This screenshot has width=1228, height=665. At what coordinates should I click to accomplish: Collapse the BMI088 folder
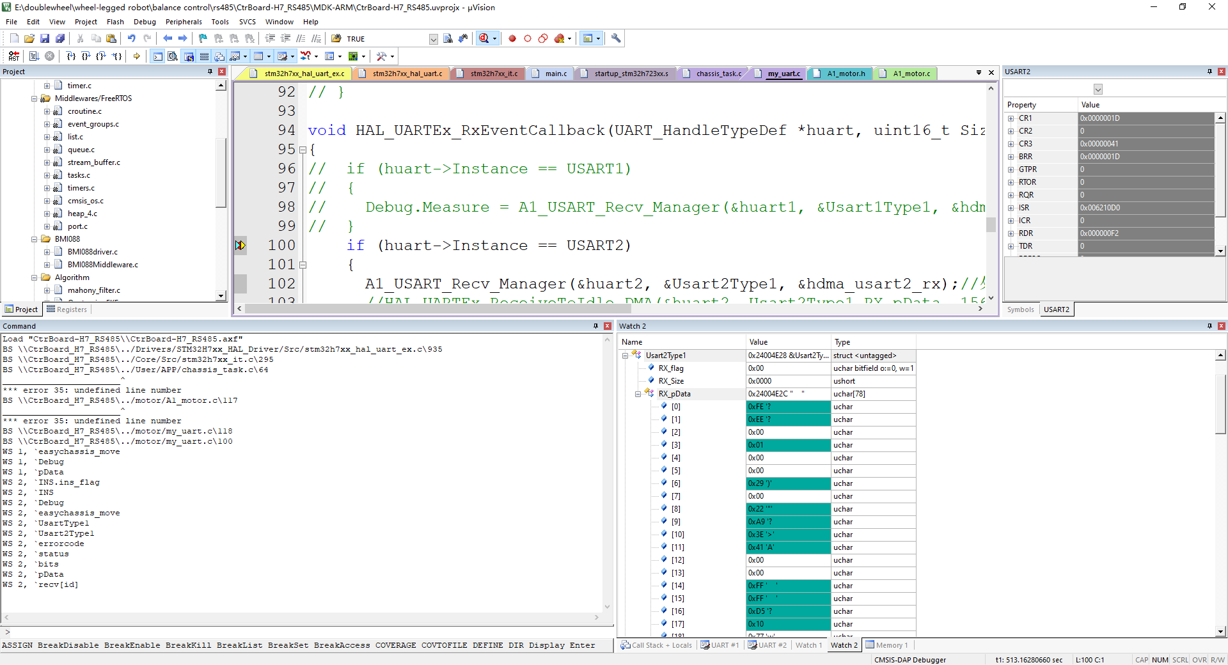click(35, 239)
